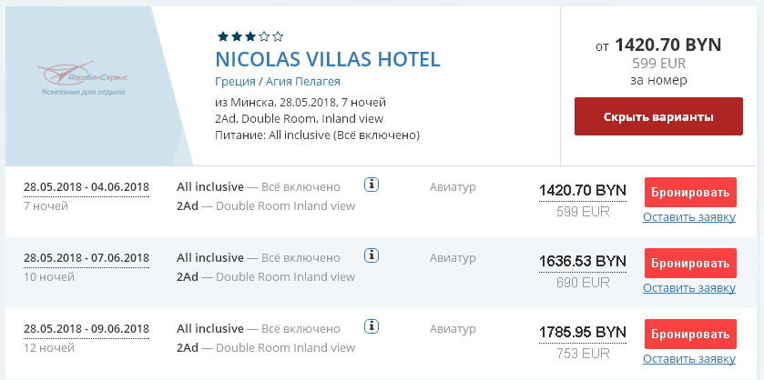Open the Греция country link

tap(235, 81)
